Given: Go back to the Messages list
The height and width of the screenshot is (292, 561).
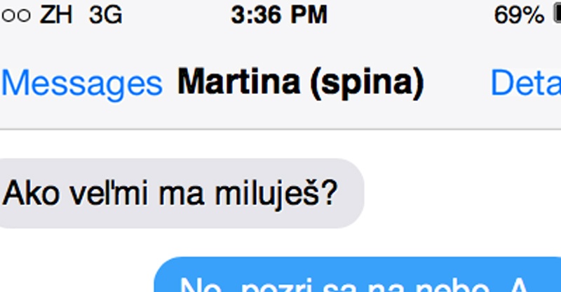Looking at the screenshot, I should [x=82, y=84].
